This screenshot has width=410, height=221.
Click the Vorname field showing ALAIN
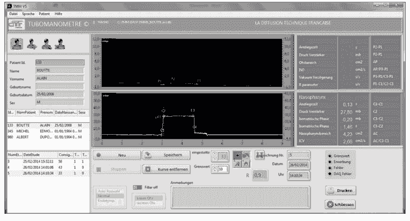pos(60,78)
